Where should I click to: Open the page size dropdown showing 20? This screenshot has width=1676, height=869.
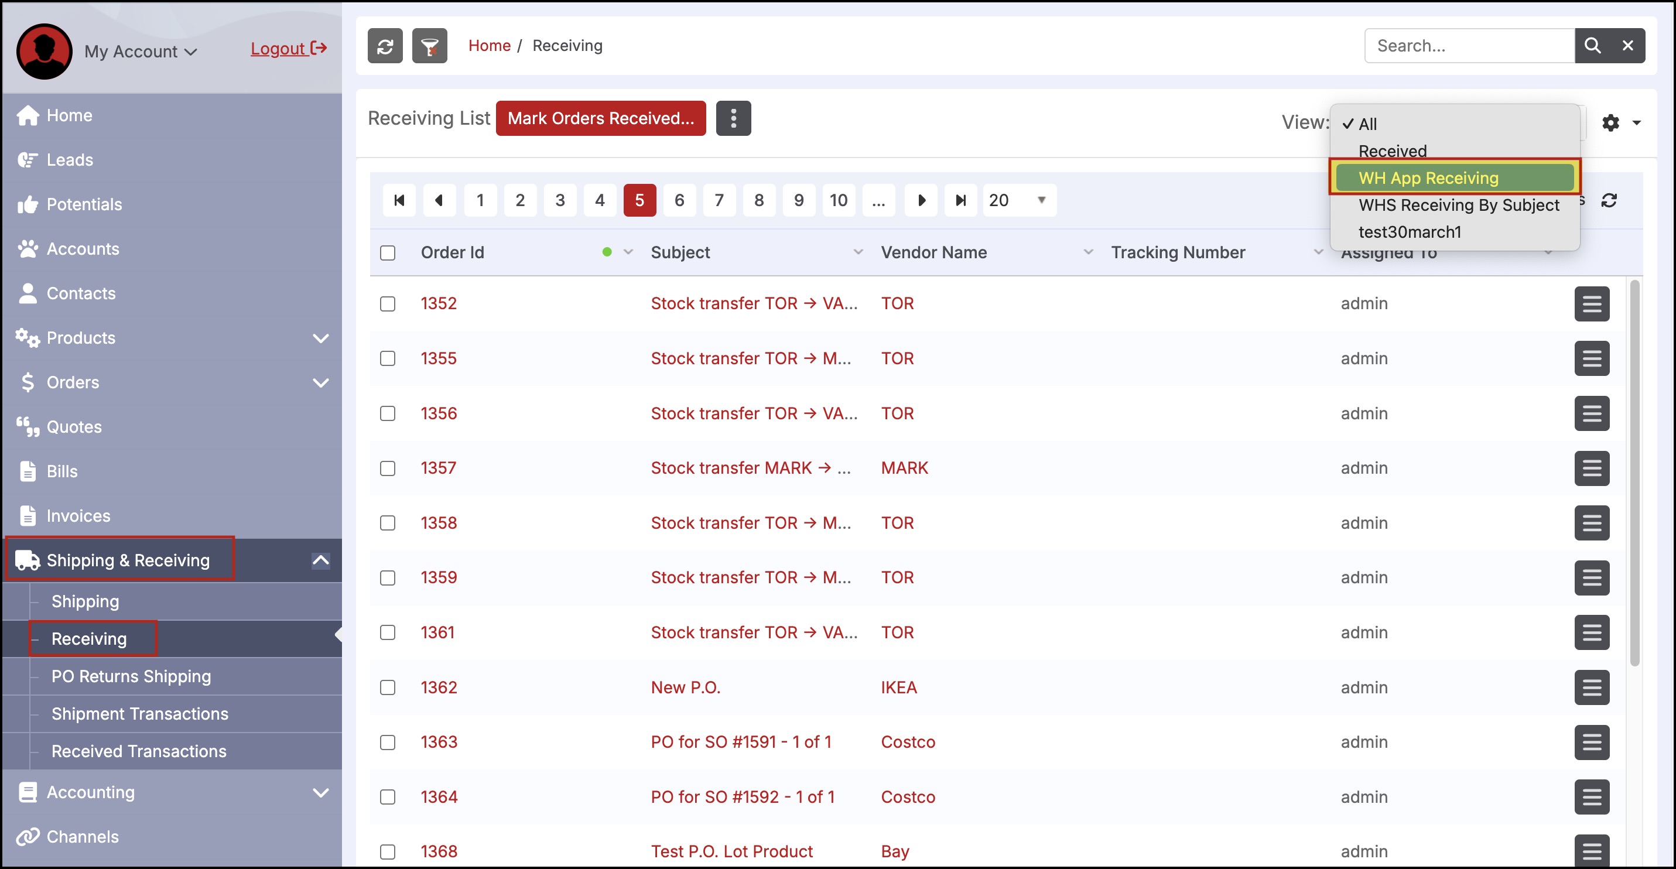click(x=1019, y=200)
